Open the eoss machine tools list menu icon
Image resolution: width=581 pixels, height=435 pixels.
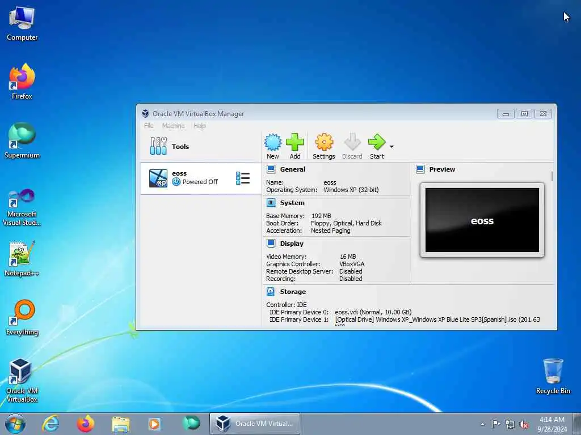click(243, 178)
